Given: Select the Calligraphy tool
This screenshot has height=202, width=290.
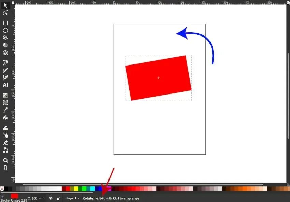Looking at the screenshot, I should (5, 77).
